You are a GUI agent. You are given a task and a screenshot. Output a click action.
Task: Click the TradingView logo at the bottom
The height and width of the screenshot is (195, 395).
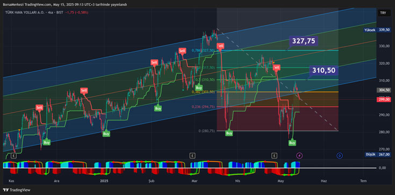click(16, 190)
